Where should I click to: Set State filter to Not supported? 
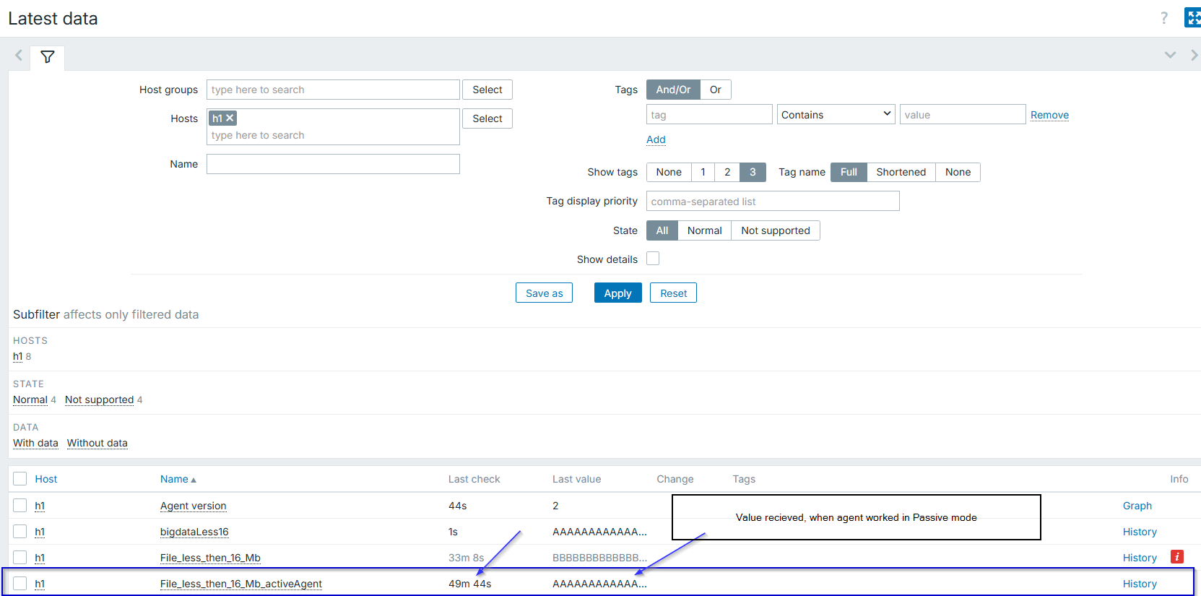click(775, 230)
